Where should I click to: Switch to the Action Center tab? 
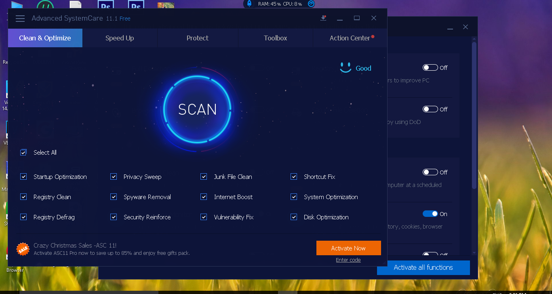pos(350,38)
